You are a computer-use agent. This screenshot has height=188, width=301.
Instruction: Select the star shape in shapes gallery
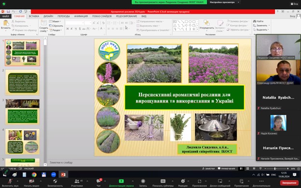coord(194,29)
